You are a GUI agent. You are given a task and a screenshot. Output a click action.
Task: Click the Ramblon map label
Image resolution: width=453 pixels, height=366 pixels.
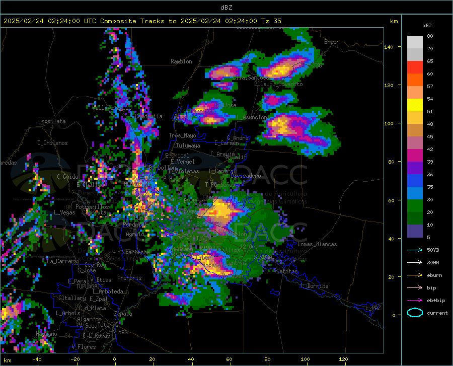181,61
